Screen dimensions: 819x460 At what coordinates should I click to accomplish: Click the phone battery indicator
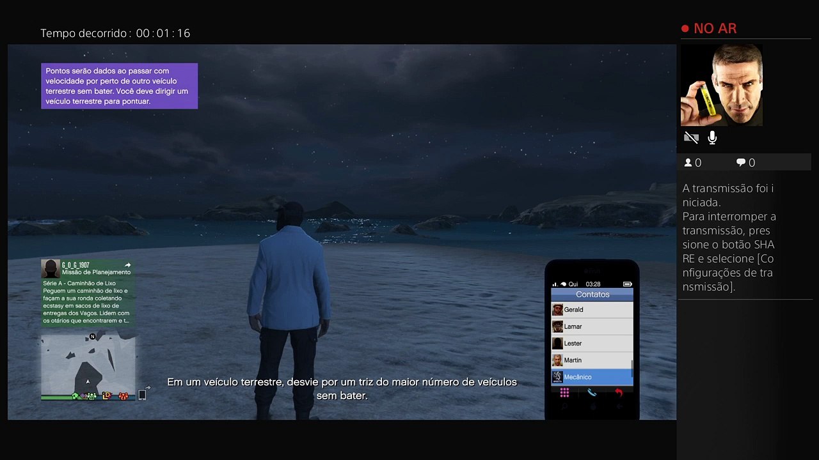point(626,284)
